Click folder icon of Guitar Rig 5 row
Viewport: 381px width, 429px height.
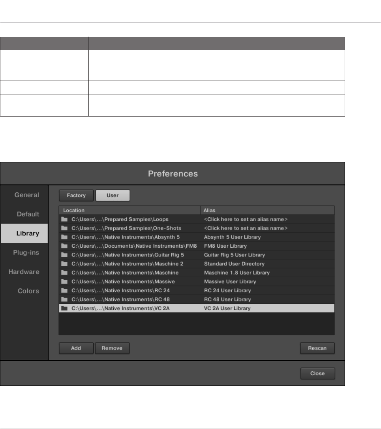pyautogui.click(x=64, y=255)
